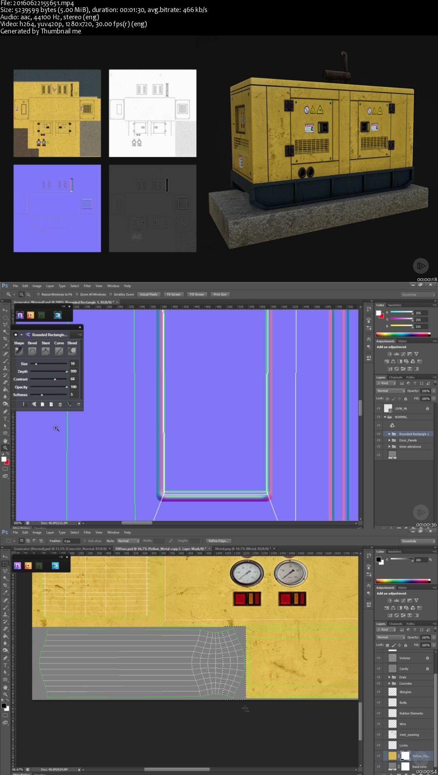Screen dimensions: 438x775
Task: Select the Marquee tool in lower Photoshop toolbar
Action: point(5,564)
